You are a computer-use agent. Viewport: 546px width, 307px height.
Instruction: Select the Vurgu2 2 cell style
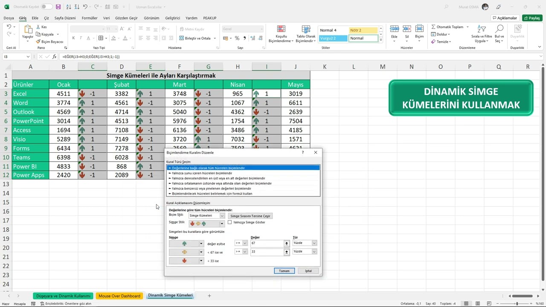pos(333,38)
